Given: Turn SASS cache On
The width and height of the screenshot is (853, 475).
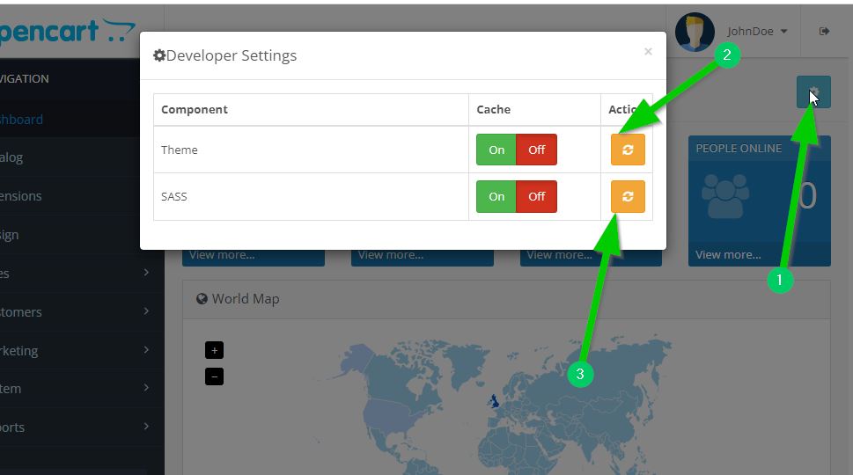Looking at the screenshot, I should [x=496, y=197].
